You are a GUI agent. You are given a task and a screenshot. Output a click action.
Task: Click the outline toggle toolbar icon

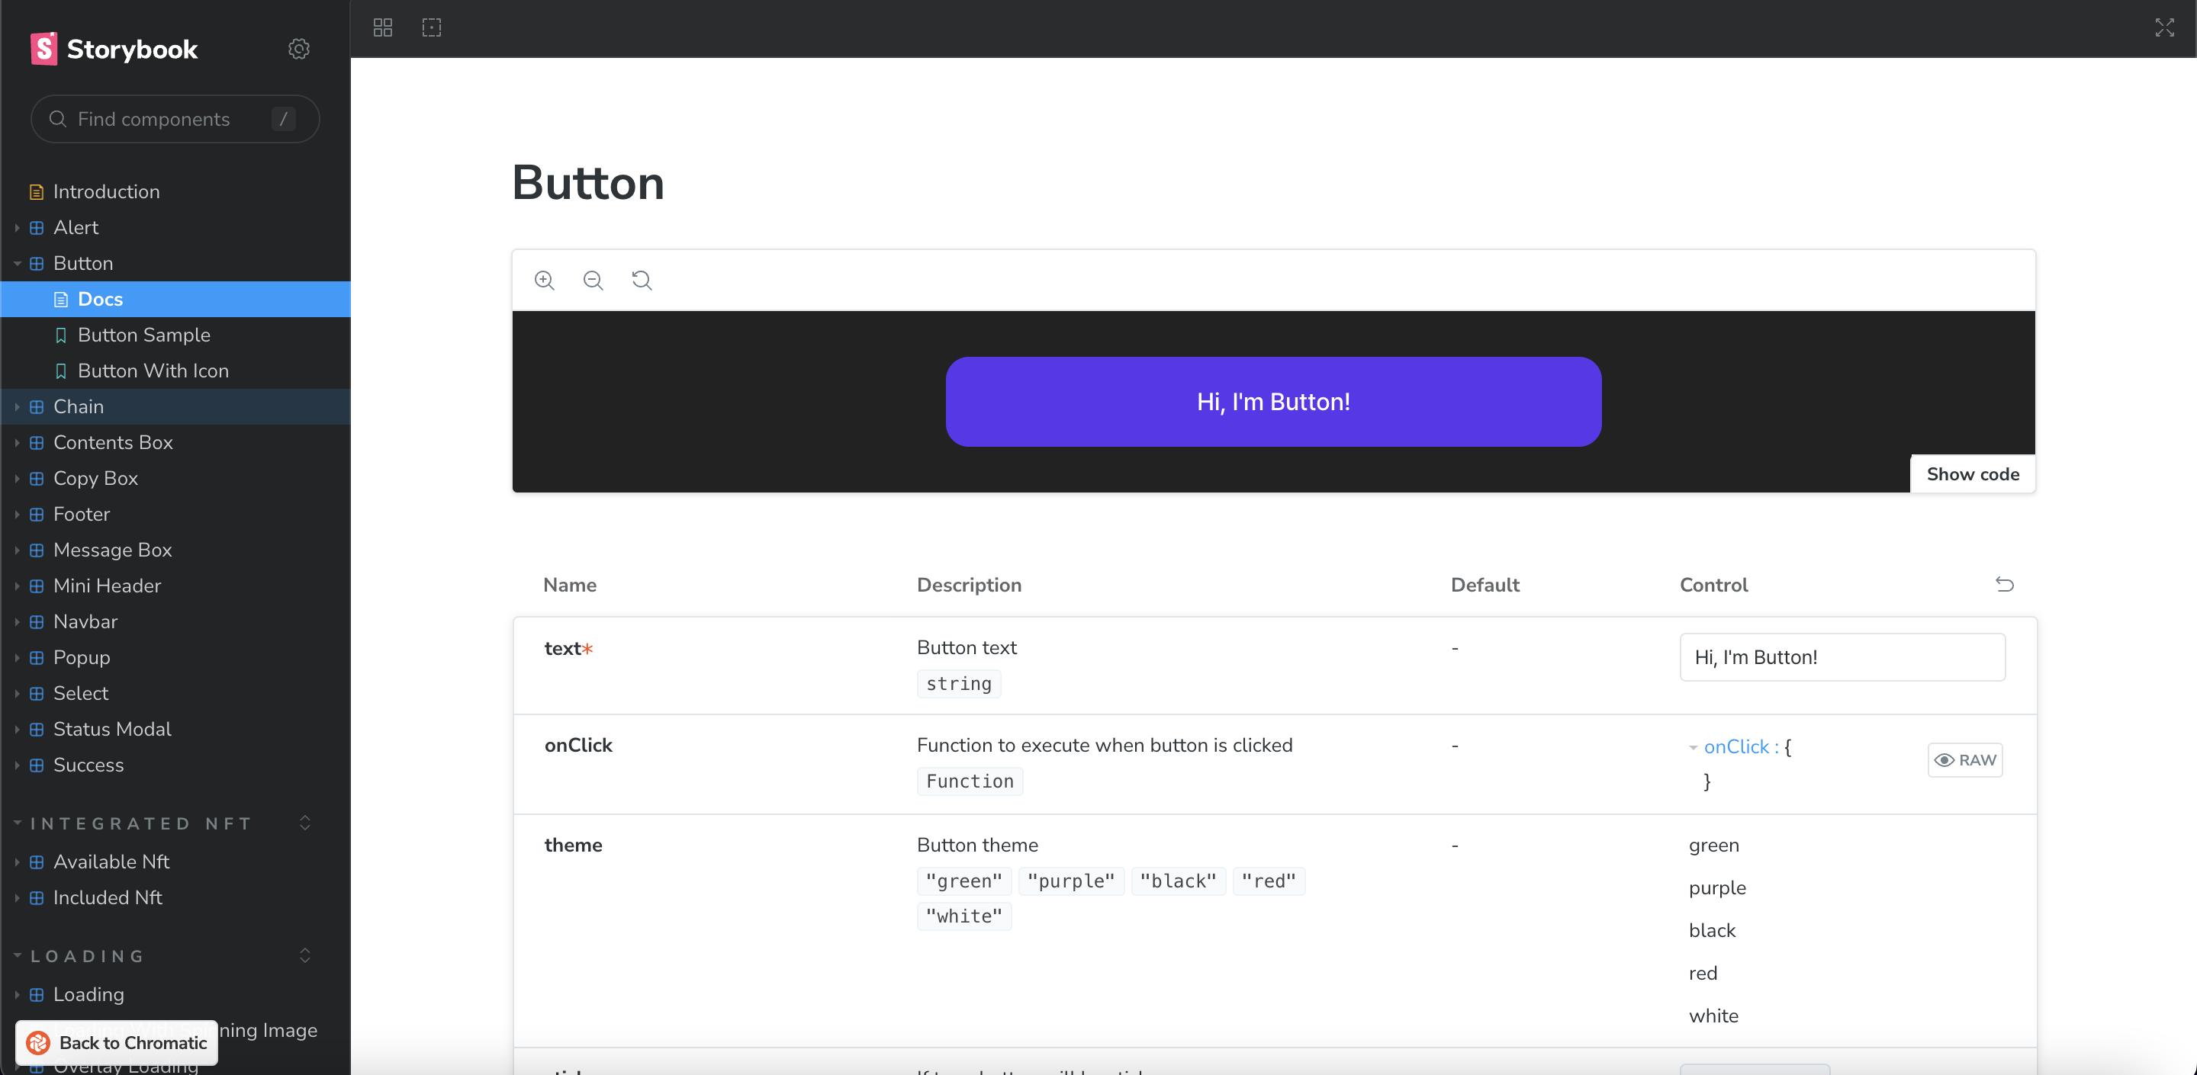pos(432,27)
